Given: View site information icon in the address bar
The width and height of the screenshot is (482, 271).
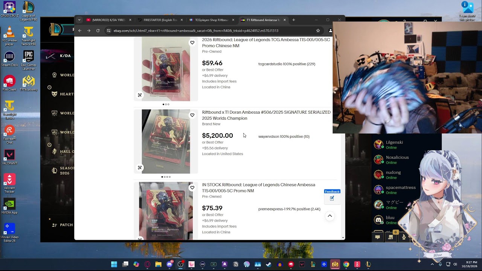Looking at the screenshot, I should point(109,30).
